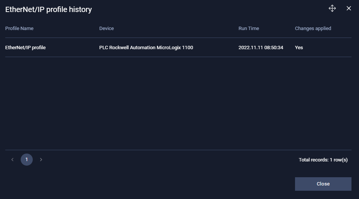Click the EtherNet/IP profile history title
The width and height of the screenshot is (359, 199).
point(49,10)
